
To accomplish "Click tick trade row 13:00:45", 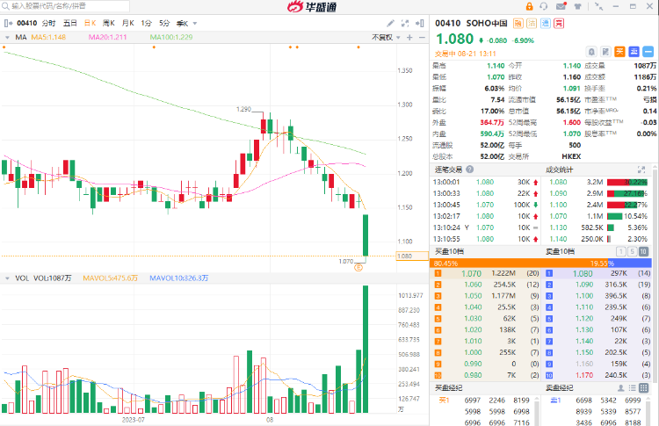I will (485, 205).
